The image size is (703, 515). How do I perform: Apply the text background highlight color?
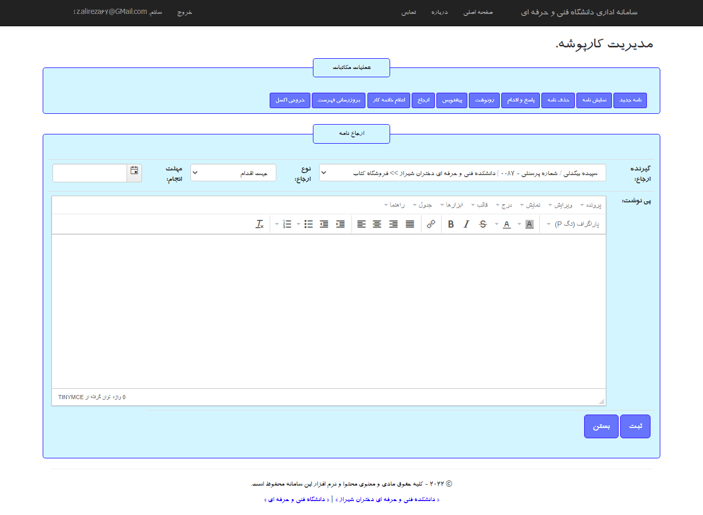click(x=529, y=224)
